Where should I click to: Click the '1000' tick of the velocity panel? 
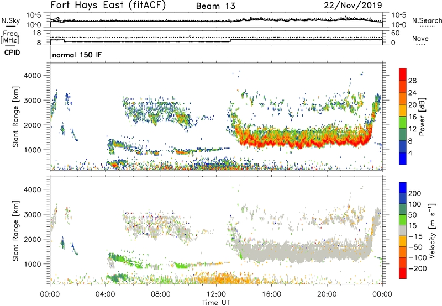[x=32, y=264]
